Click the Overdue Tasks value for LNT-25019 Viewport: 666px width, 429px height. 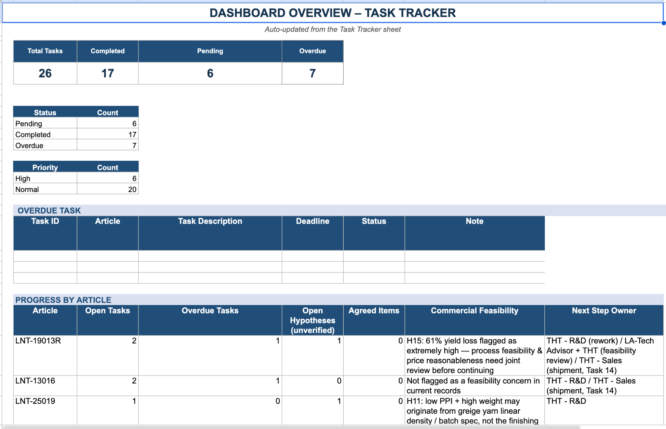[210, 410]
